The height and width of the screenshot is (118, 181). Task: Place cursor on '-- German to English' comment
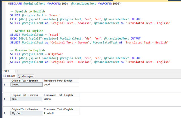[x=27, y=31]
